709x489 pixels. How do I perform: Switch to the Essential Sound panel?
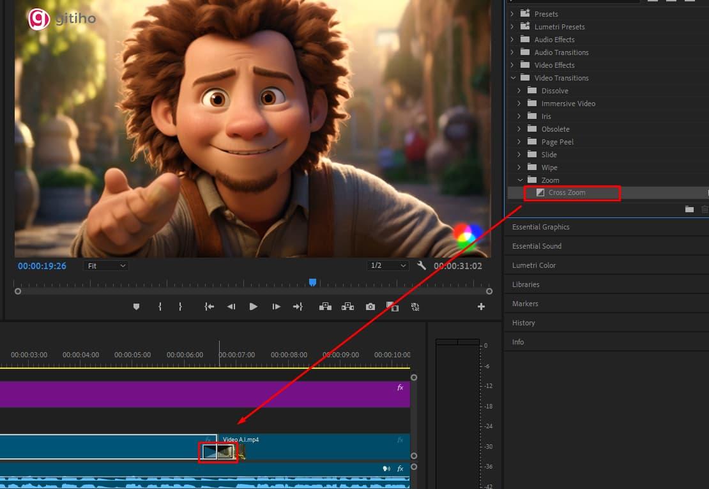[541, 245]
